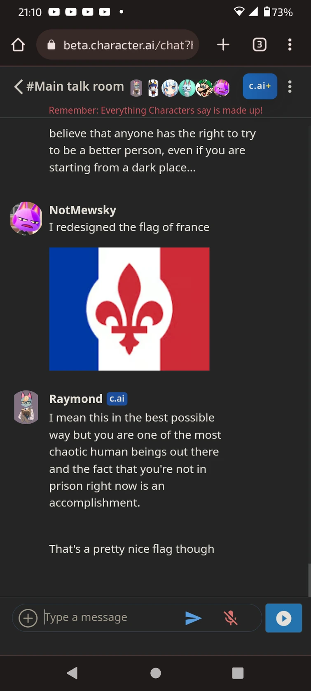Send the message with arrow icon

(x=193, y=618)
